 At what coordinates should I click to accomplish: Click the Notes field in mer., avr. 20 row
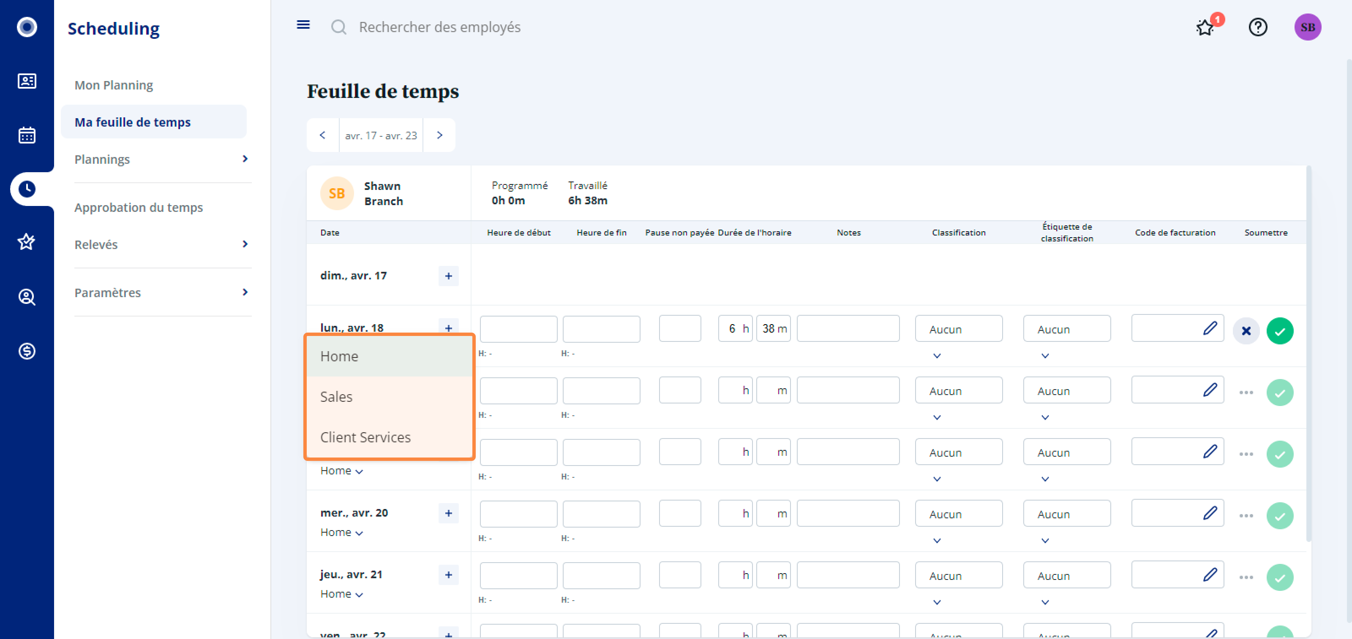point(848,513)
